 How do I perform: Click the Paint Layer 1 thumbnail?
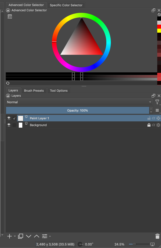coord(21,118)
